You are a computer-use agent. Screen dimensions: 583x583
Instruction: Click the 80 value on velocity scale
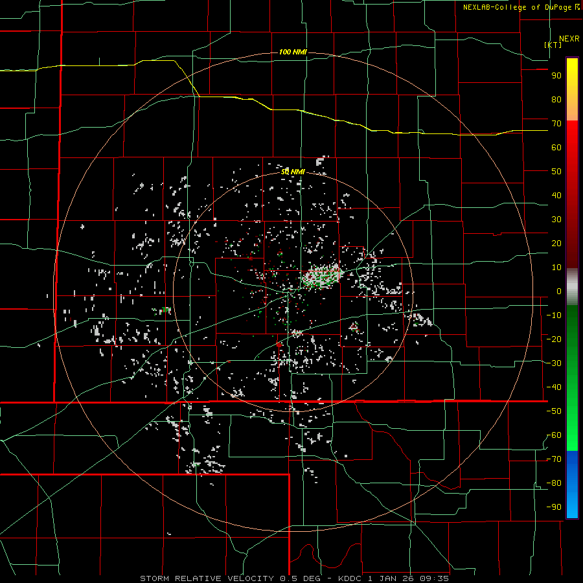coord(556,100)
